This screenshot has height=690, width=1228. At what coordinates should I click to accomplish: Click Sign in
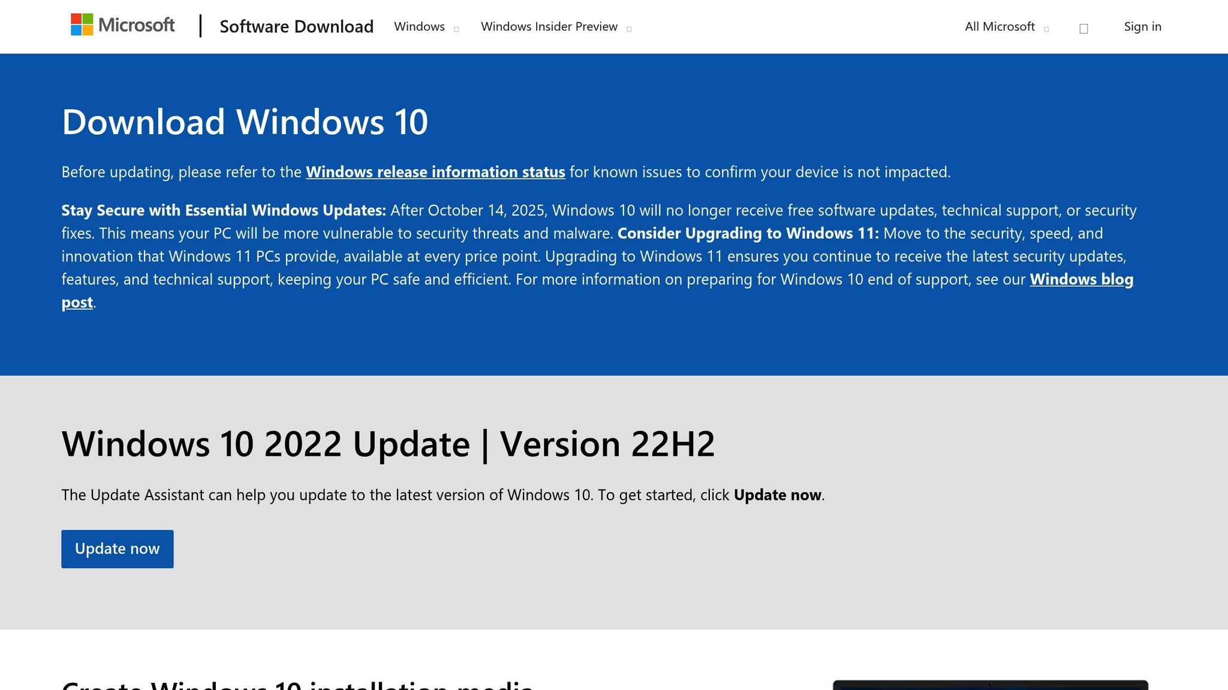(x=1142, y=26)
